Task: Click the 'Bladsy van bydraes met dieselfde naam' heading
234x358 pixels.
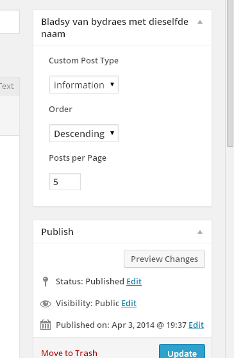Action: 115,28
